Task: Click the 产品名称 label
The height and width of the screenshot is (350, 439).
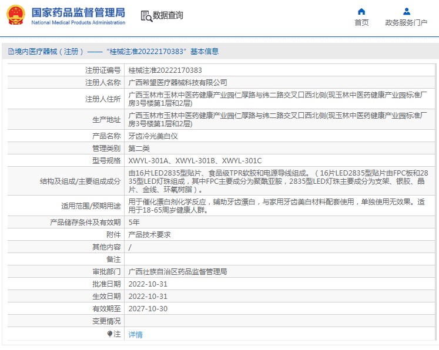Action: pyautogui.click(x=106, y=136)
